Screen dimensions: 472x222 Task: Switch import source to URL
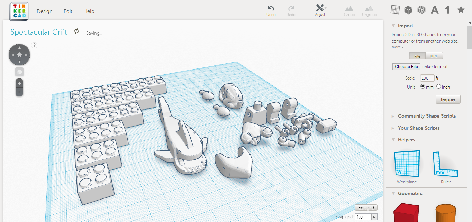tap(434, 55)
